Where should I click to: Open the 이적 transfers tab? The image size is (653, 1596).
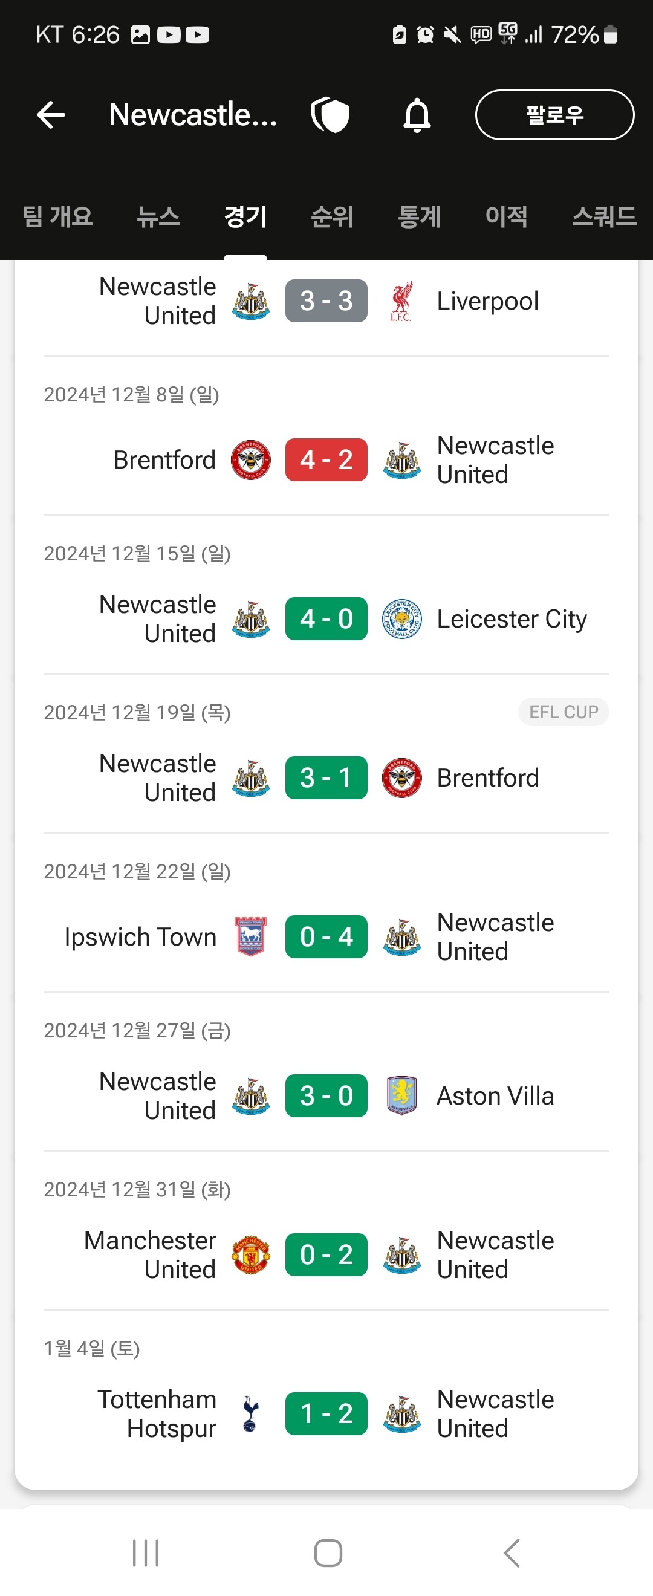coord(506,217)
